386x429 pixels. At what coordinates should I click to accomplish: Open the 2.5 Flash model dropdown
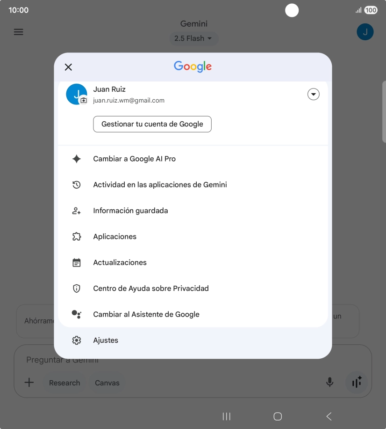[193, 38]
